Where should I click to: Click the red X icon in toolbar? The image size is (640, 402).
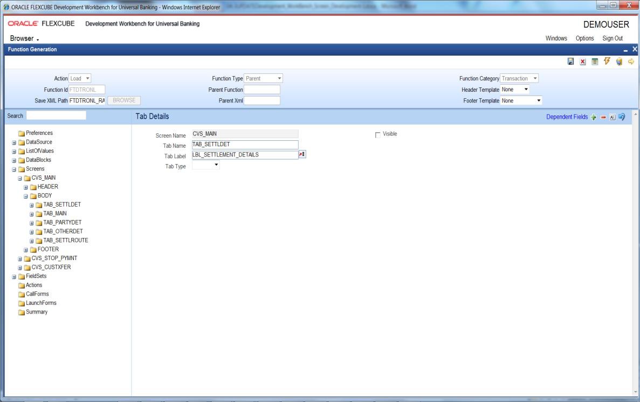click(x=583, y=62)
